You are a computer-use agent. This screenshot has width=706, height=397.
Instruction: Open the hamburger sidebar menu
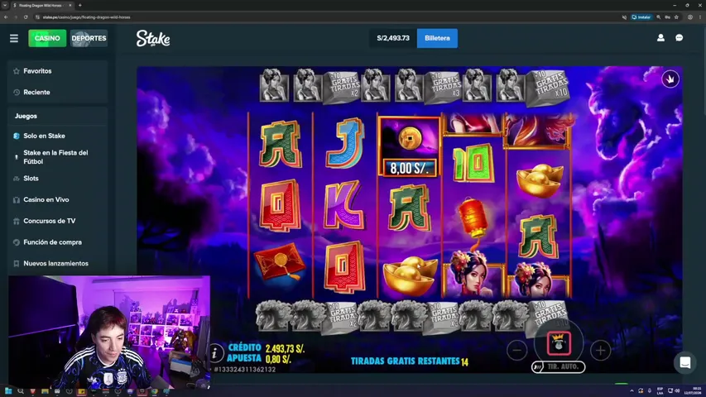[x=14, y=38]
